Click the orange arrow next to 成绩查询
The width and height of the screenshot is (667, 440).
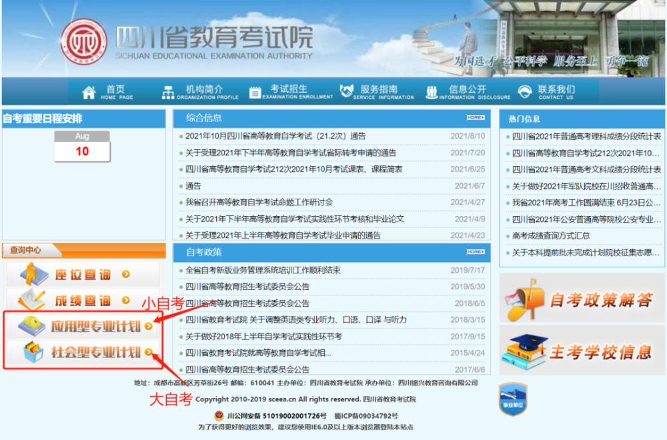pos(126,300)
